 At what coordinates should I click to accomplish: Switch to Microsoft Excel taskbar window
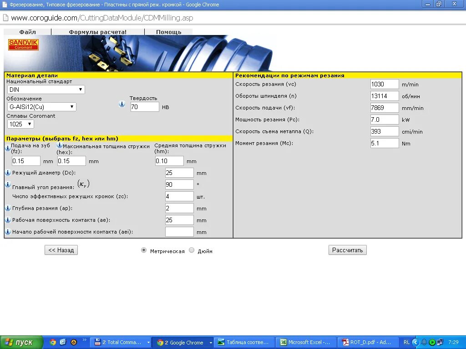pos(306,343)
